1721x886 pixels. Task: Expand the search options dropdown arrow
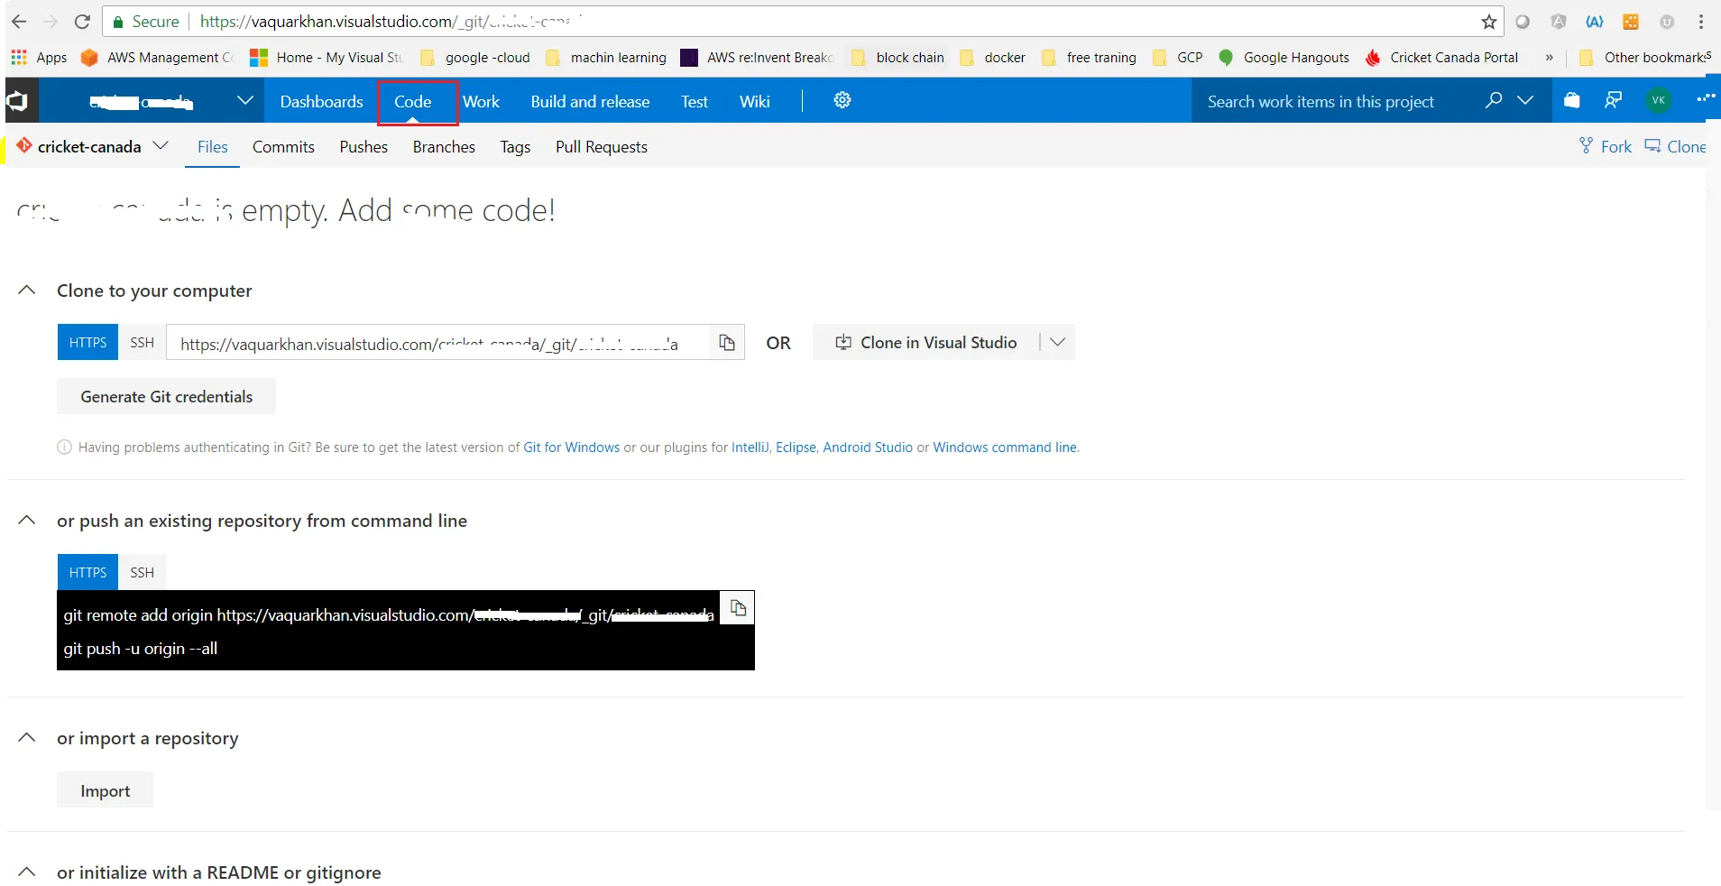click(1525, 100)
